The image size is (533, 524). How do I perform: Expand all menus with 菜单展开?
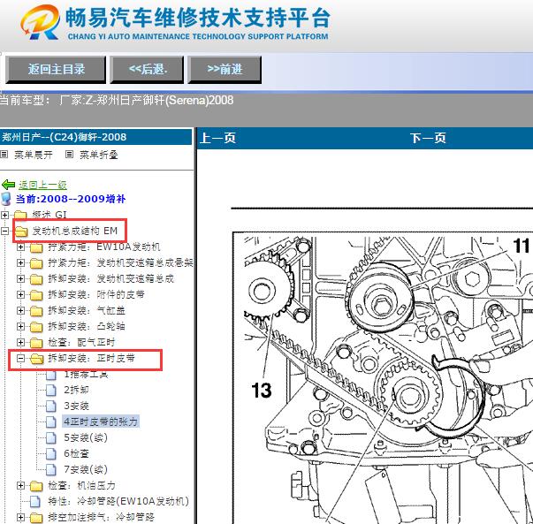click(34, 155)
